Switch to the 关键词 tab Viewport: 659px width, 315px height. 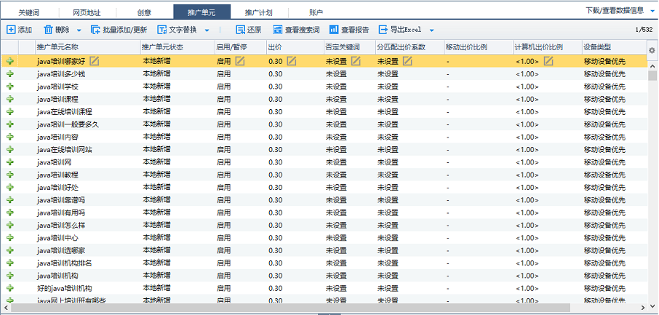pos(28,12)
